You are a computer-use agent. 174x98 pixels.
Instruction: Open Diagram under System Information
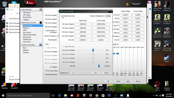tap(26, 53)
